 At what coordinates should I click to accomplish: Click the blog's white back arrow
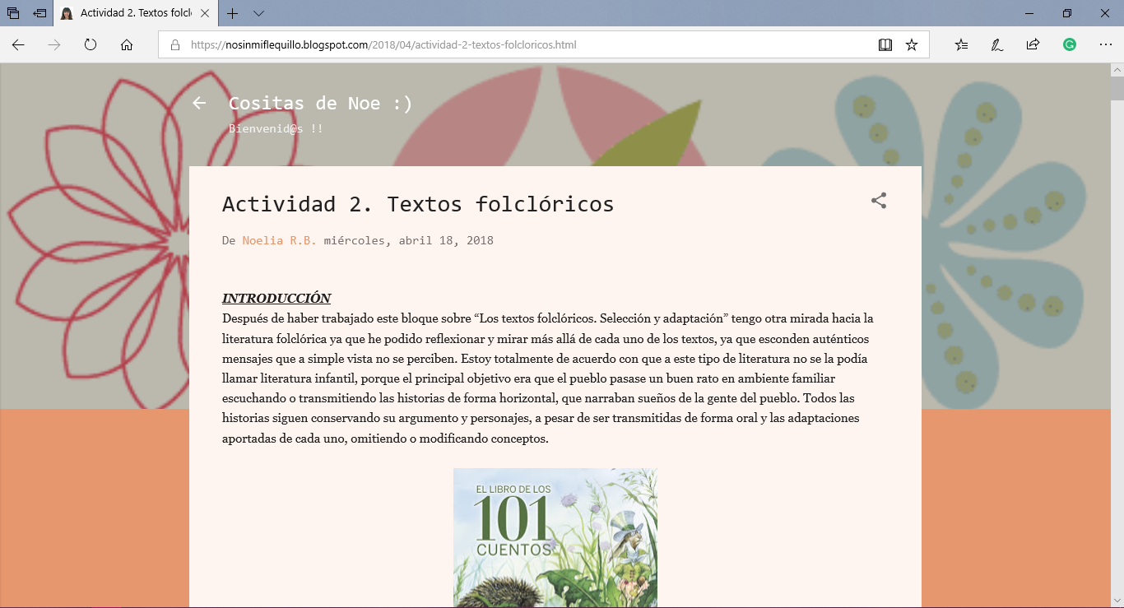(199, 103)
